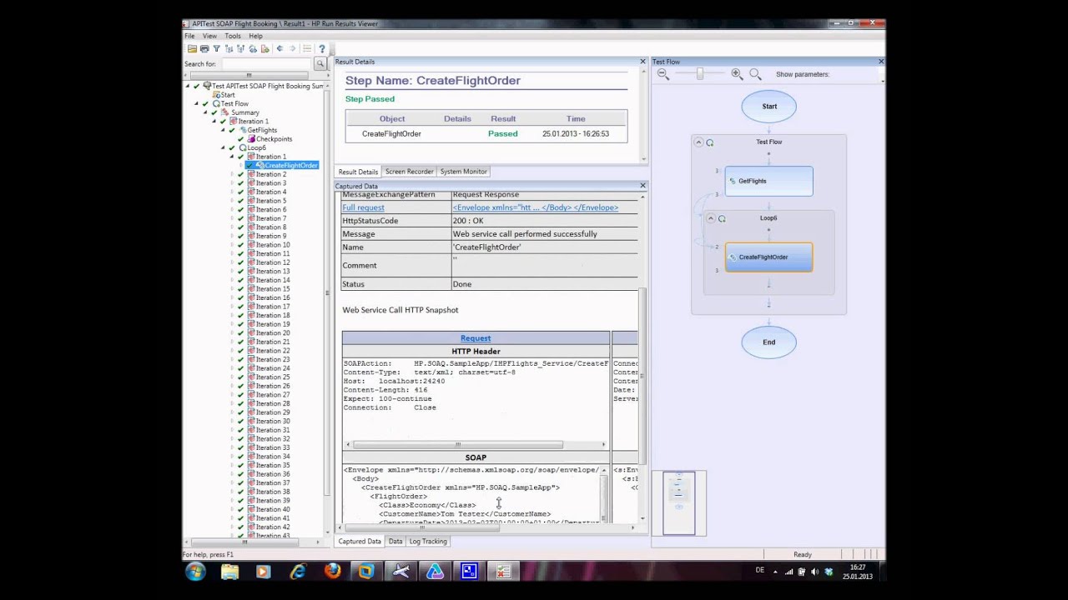Switch to the Data tab
Image resolution: width=1068 pixels, height=600 pixels.
[x=395, y=542]
